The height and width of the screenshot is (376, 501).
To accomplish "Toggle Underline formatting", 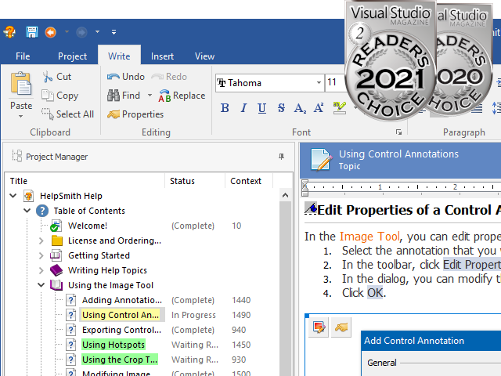I will click(x=262, y=108).
